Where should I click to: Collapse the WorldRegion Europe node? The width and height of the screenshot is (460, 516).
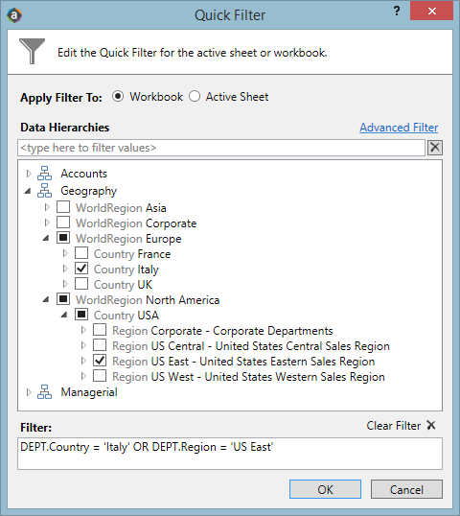pyautogui.click(x=46, y=238)
